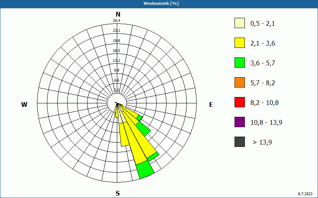Click the pale yellow 0,5 - 2,1 legend swatch
318x198 pixels.
pyautogui.click(x=240, y=23)
